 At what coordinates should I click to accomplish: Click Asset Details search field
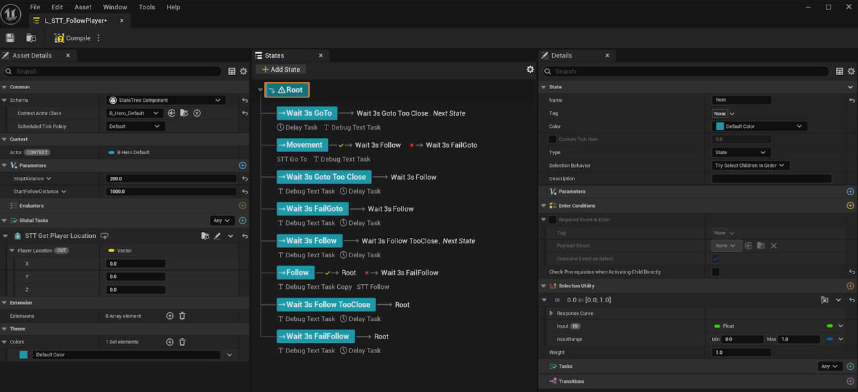(x=111, y=71)
